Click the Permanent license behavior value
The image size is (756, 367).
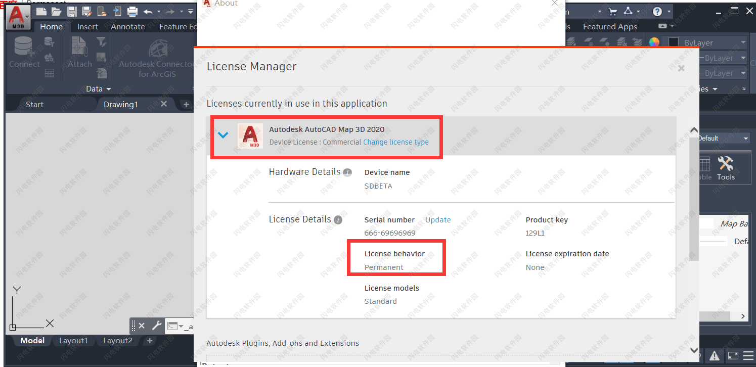coord(384,267)
